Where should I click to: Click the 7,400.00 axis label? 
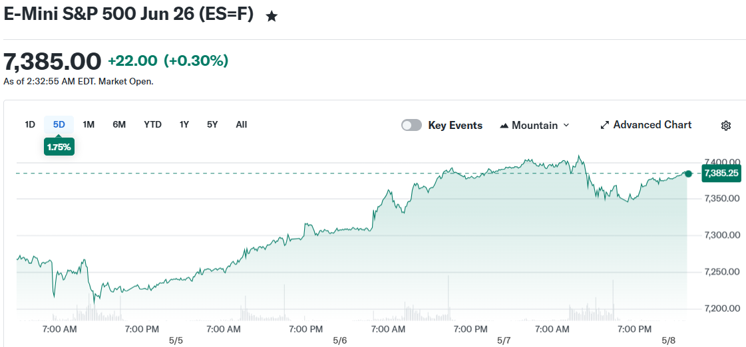tap(722, 162)
